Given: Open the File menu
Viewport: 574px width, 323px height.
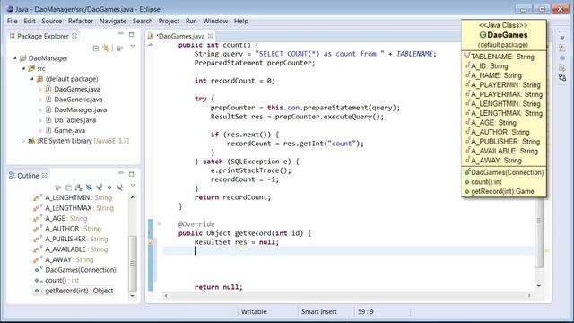Looking at the screenshot, I should 12,21.
